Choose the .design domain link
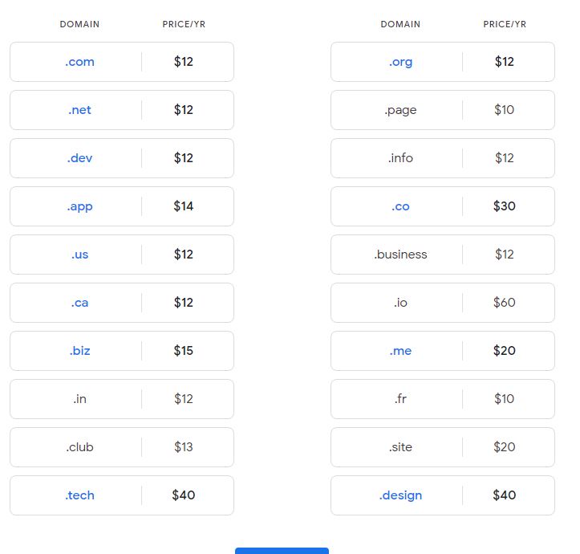This screenshot has width=580, height=554. coord(400,495)
